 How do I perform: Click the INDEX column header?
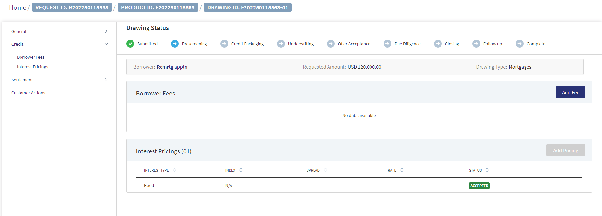[x=230, y=170]
